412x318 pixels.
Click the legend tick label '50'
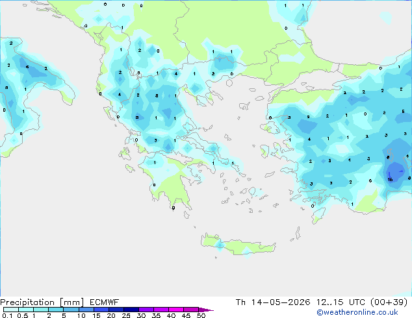click(x=201, y=315)
